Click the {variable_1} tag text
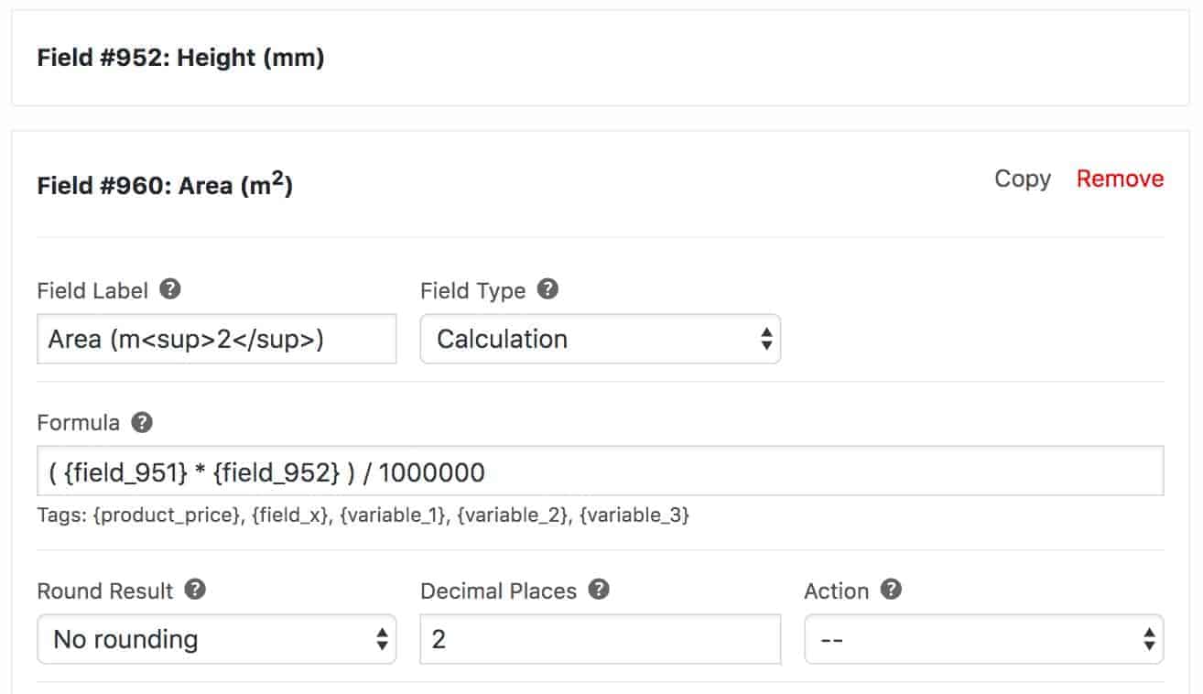Image resolution: width=1203 pixels, height=694 pixels. tap(392, 515)
